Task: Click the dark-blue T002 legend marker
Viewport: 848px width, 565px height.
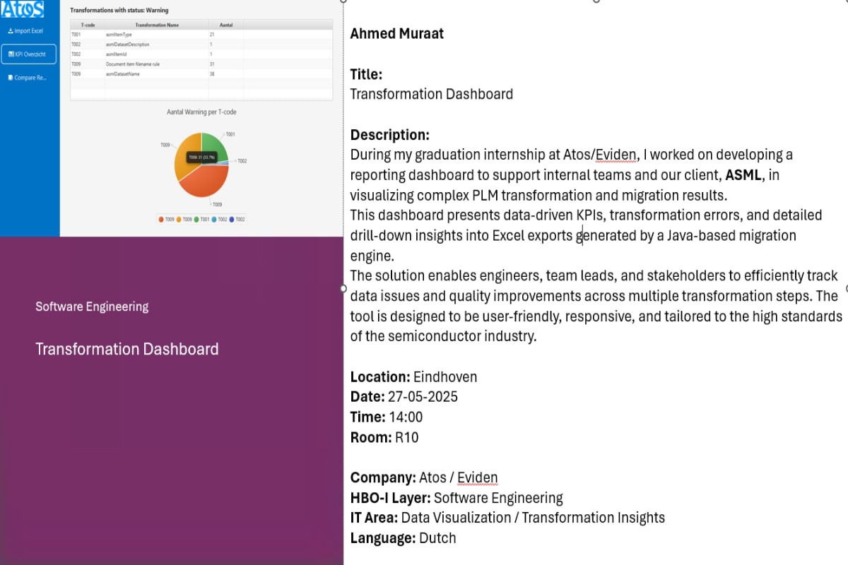Action: pyautogui.click(x=232, y=220)
